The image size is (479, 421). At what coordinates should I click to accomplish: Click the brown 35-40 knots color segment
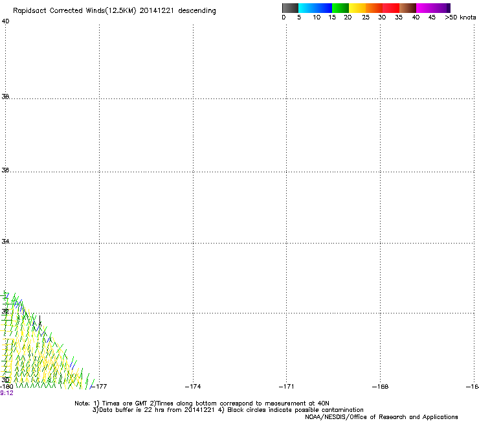point(408,8)
